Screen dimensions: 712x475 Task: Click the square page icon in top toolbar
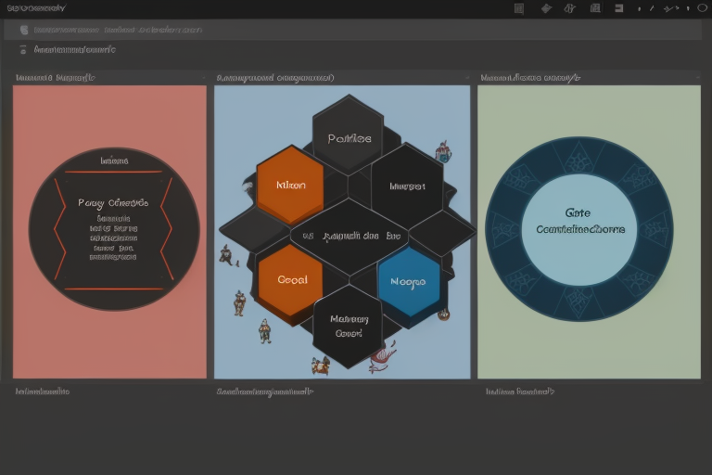point(519,8)
